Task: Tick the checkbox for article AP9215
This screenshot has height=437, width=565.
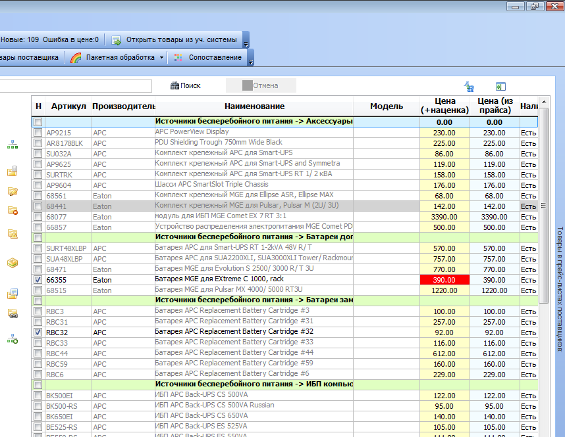Action: click(x=38, y=133)
